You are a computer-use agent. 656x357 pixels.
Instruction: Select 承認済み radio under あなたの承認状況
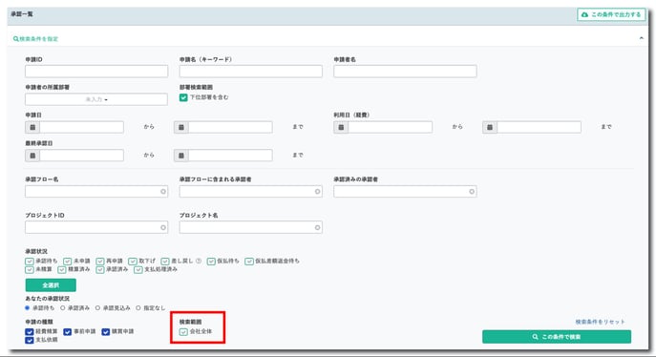pyautogui.click(x=63, y=308)
